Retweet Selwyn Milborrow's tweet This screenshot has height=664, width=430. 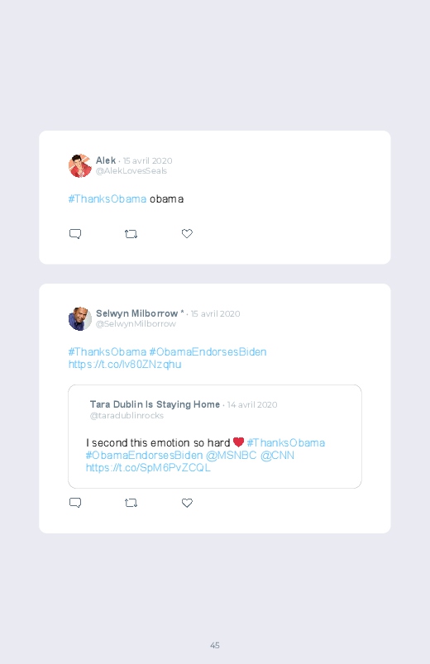(x=131, y=503)
